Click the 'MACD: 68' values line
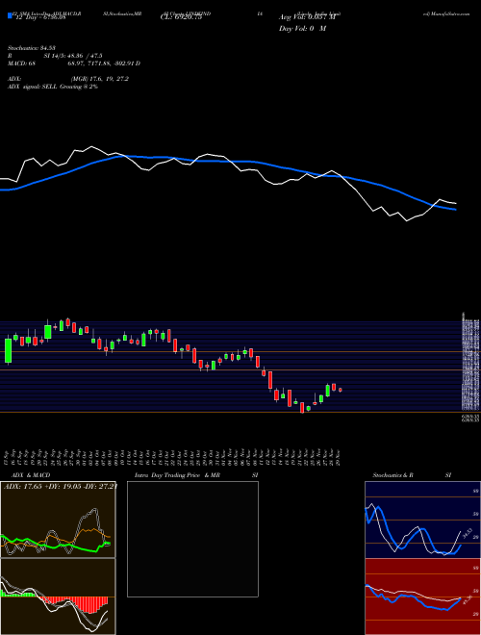The height and width of the screenshot is (635, 481). tap(74, 63)
